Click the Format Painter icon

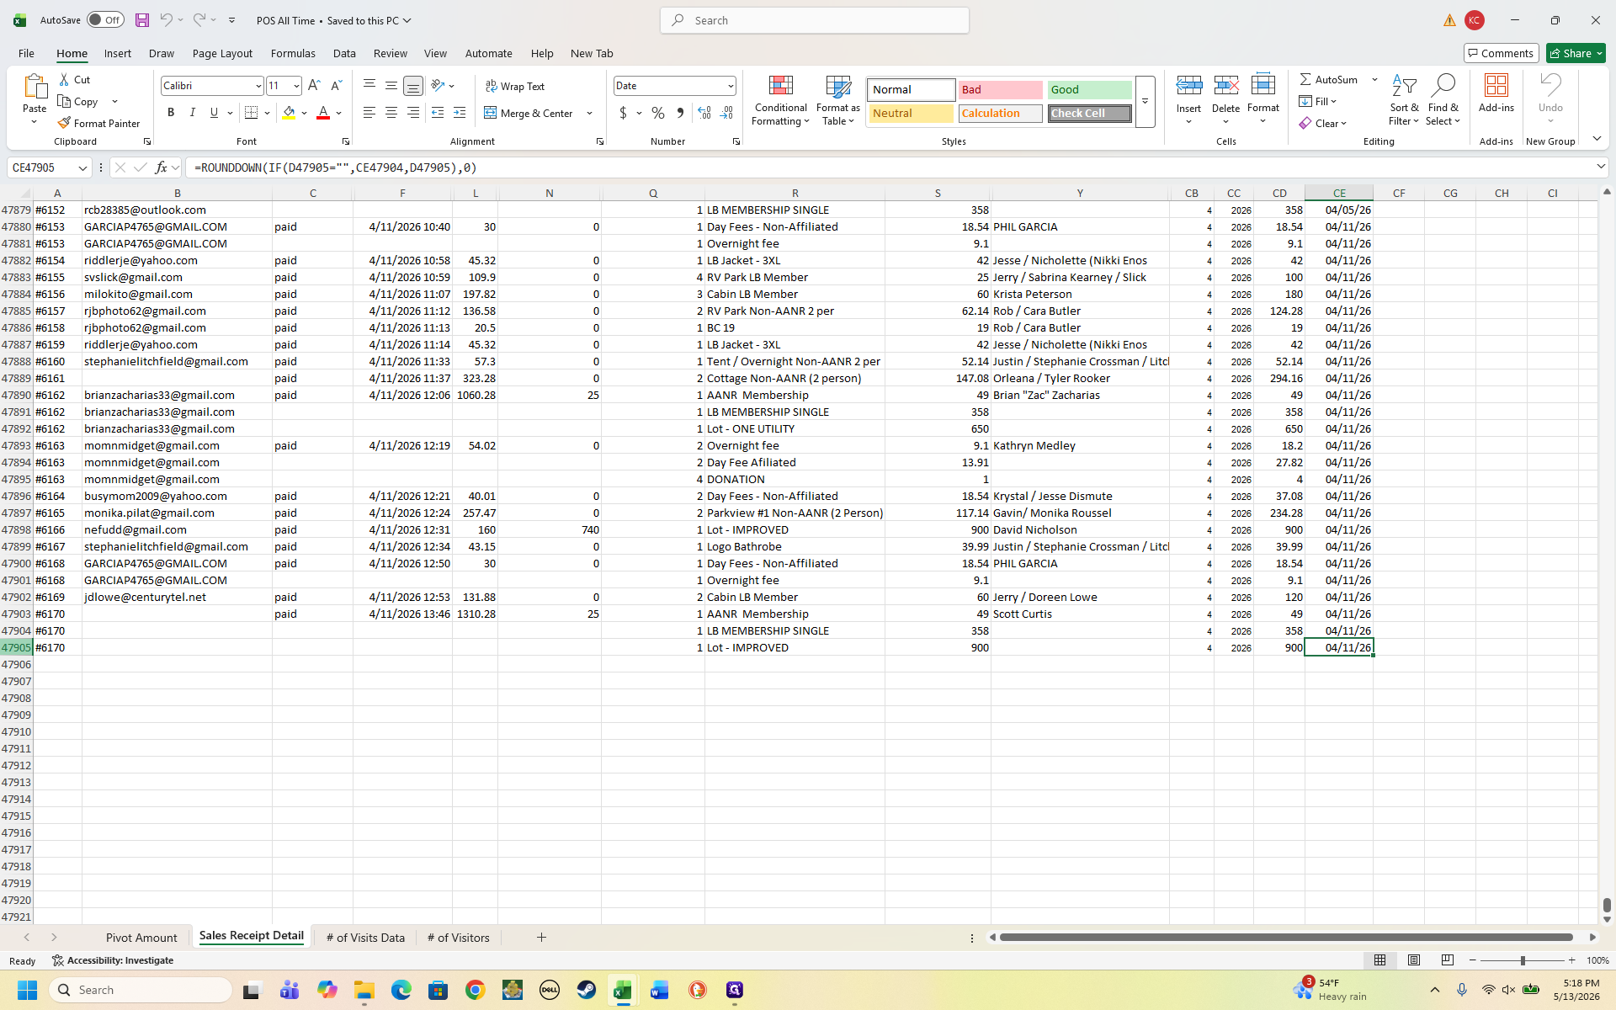tap(64, 123)
